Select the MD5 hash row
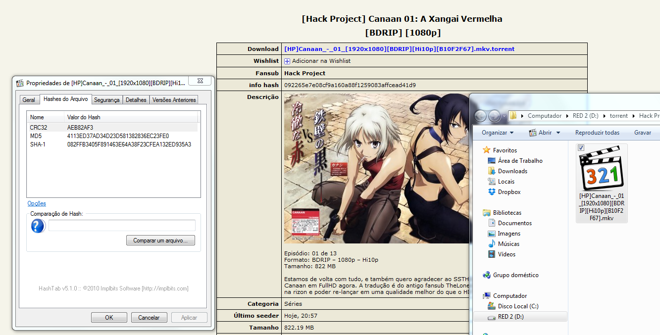660x335 pixels. [112, 136]
